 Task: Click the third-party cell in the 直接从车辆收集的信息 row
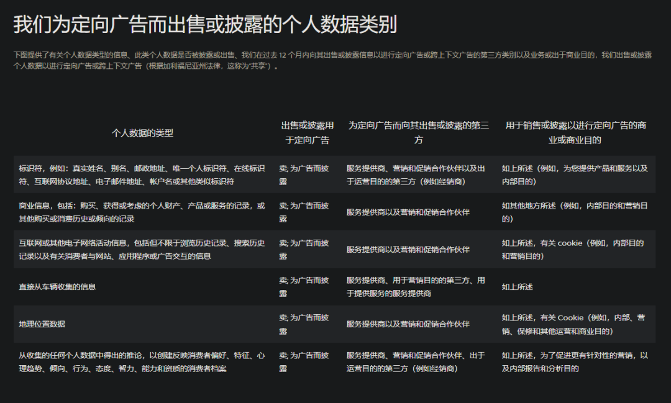[x=416, y=287]
